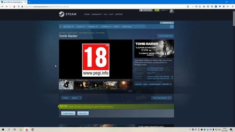The height and width of the screenshot is (132, 235).
Task: Toggle fullscreen on the trailer player
Action: pos(131,80)
